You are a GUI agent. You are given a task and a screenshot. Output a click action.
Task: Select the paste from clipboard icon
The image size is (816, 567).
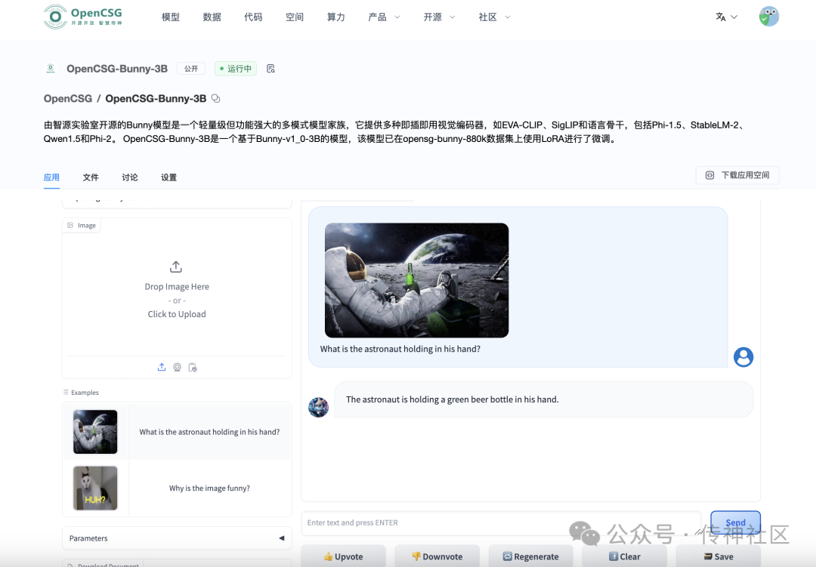click(x=193, y=367)
